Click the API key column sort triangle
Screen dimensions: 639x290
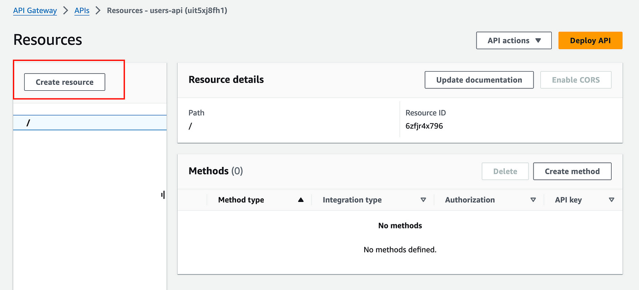coord(612,200)
